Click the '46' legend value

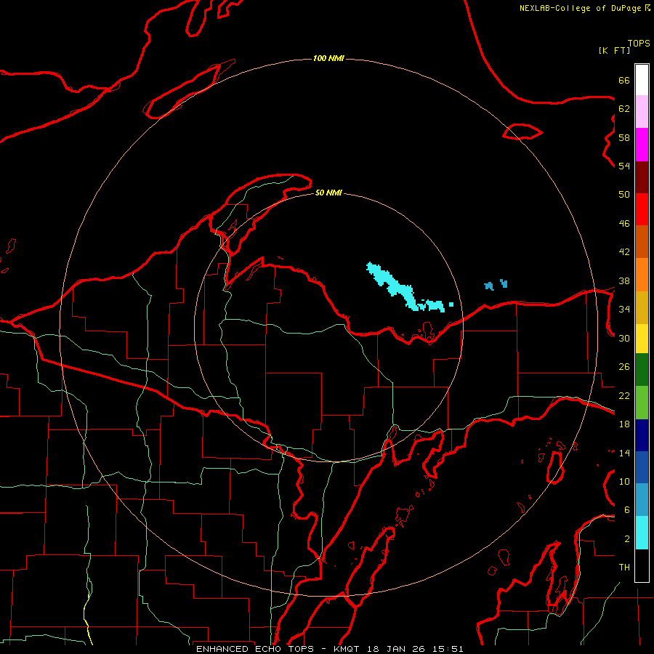click(x=624, y=223)
